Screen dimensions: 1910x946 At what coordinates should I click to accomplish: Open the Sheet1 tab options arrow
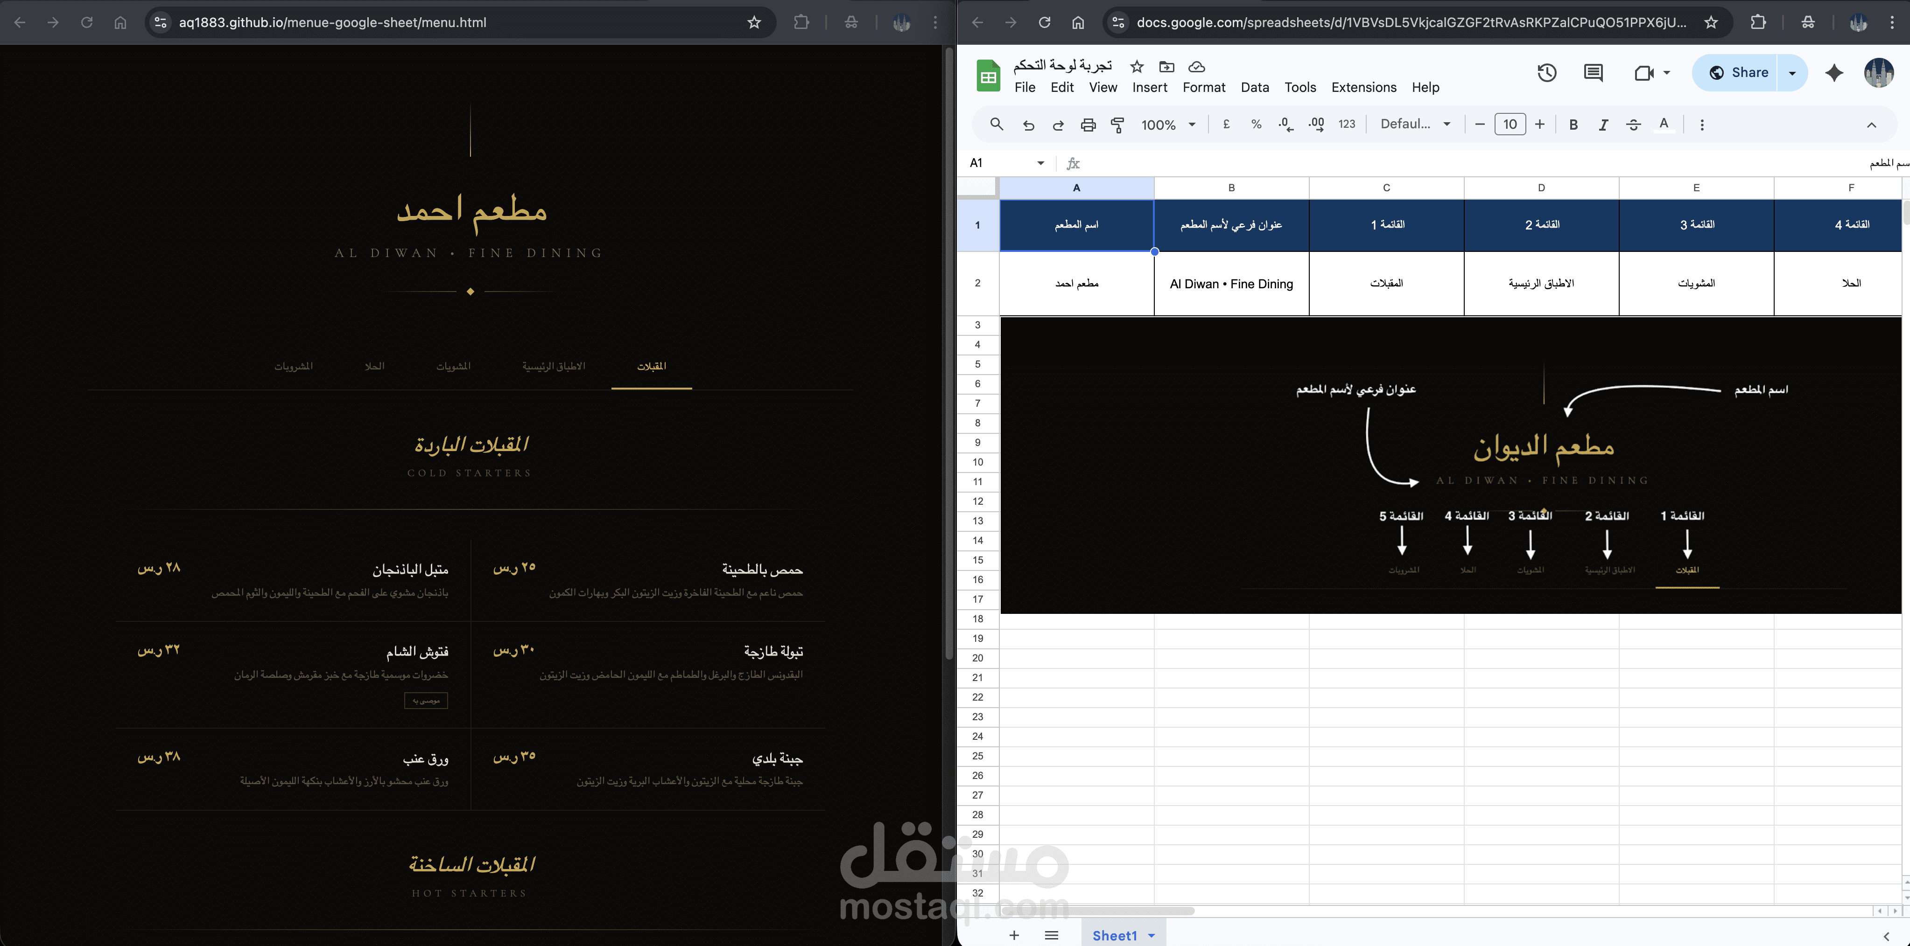pos(1152,936)
